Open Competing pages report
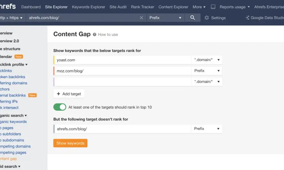This screenshot has width=284, height=170. pos(13,153)
